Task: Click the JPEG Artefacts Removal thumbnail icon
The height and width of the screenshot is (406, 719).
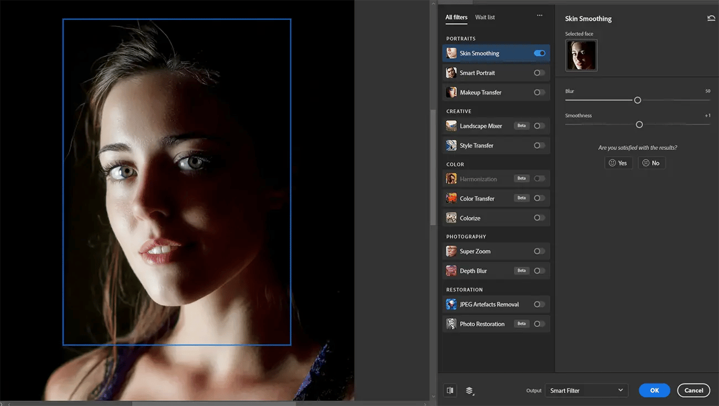Action: click(x=451, y=304)
